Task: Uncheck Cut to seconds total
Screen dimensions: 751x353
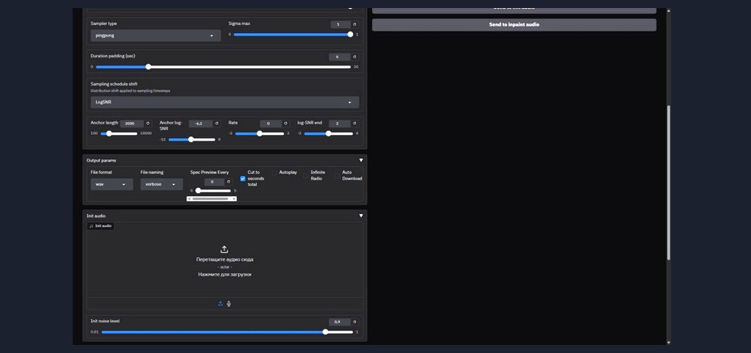Action: (x=243, y=179)
